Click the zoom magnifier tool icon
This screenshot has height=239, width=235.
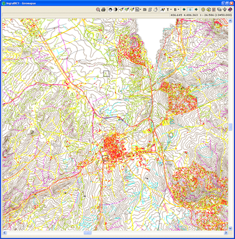98,9
